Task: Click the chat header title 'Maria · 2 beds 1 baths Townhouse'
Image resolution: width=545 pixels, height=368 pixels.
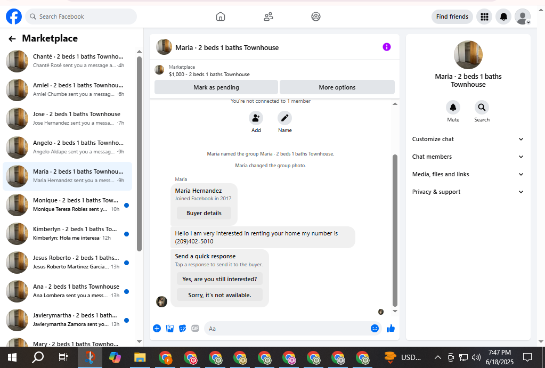Action: coord(227,47)
